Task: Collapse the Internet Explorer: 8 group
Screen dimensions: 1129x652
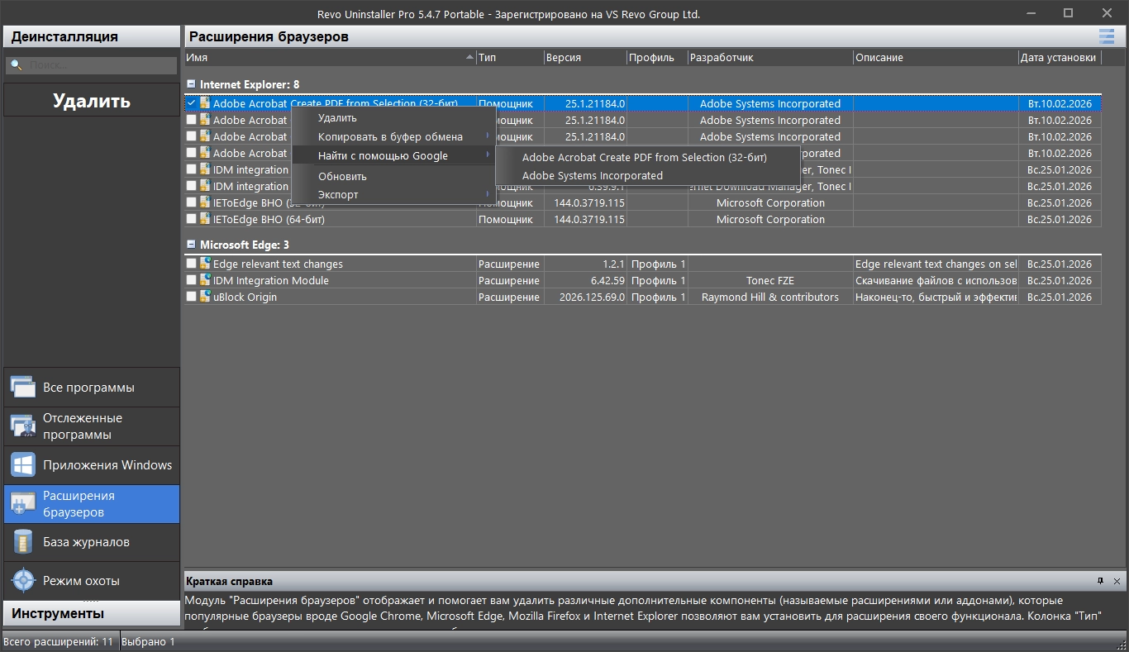Action: pos(191,84)
